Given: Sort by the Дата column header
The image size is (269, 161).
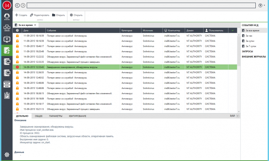Looking at the screenshot, I should click(x=34, y=31).
